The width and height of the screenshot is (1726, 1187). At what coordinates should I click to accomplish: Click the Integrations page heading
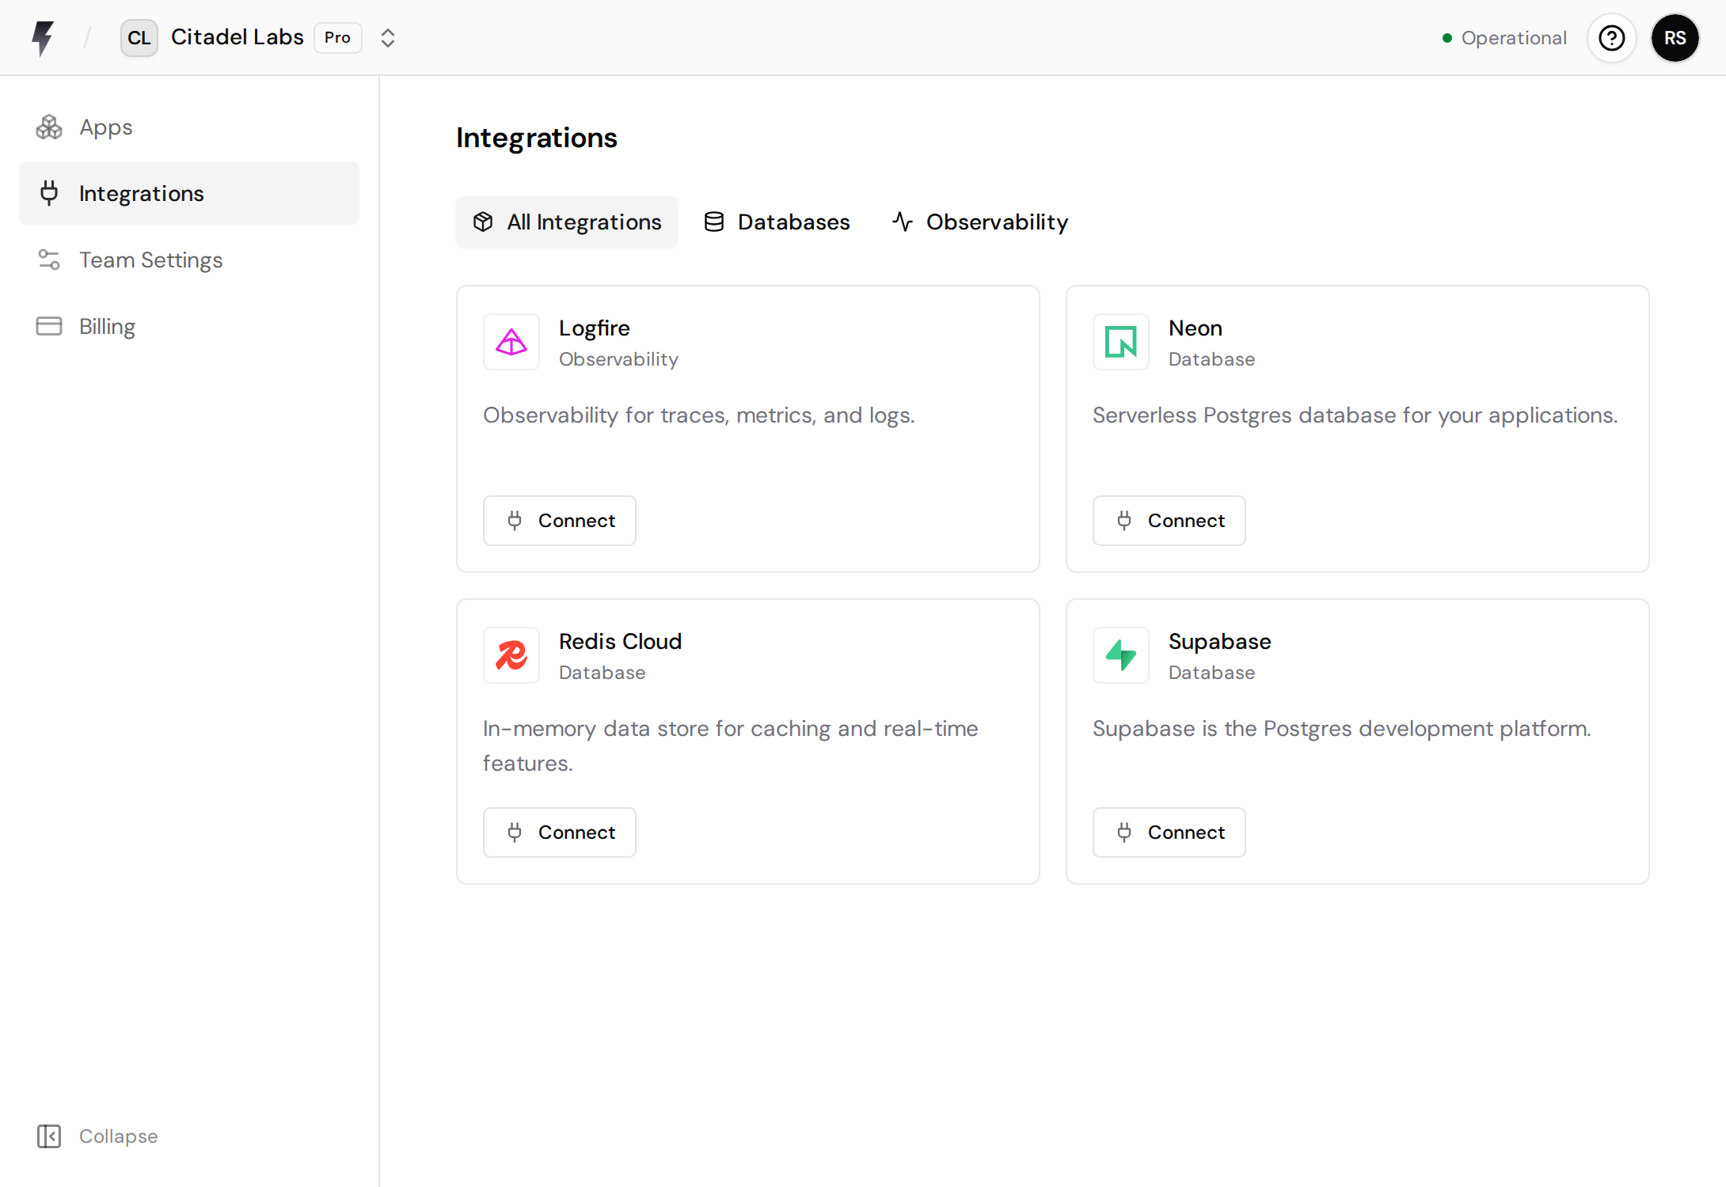pos(537,138)
